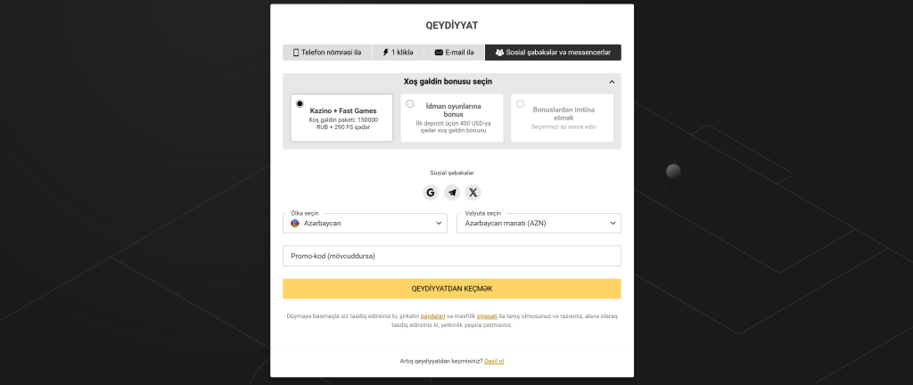Click the Azerbaijan flag icon
This screenshot has width=913, height=385.
point(295,223)
